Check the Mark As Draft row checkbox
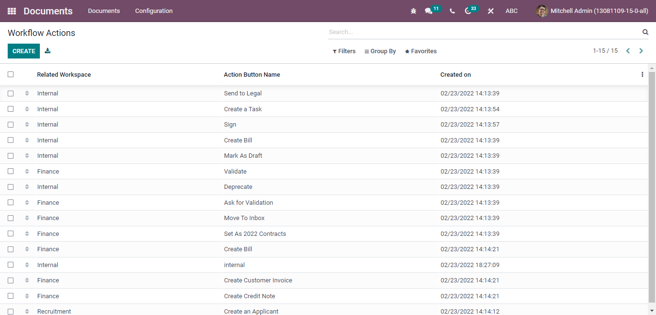Image resolution: width=656 pixels, height=315 pixels. pos(11,156)
